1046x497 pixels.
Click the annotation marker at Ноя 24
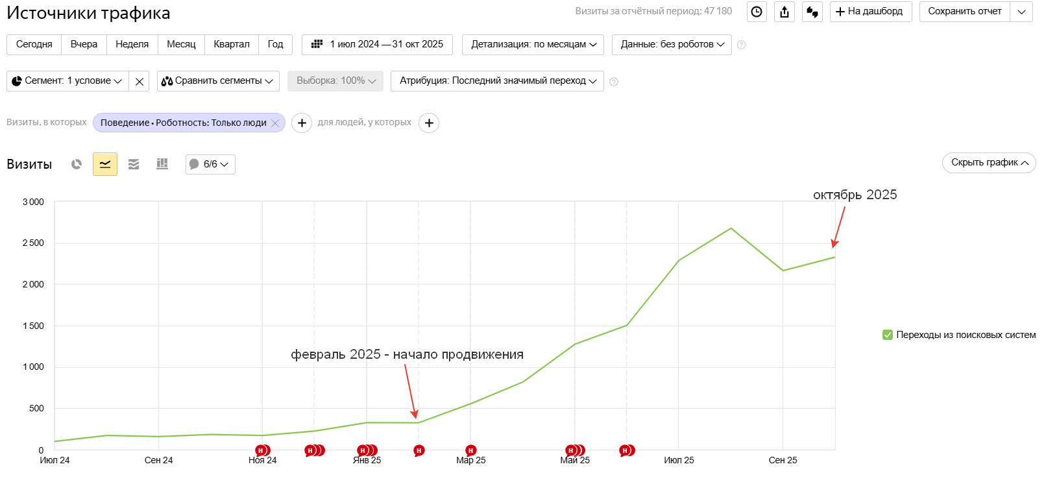point(262,450)
